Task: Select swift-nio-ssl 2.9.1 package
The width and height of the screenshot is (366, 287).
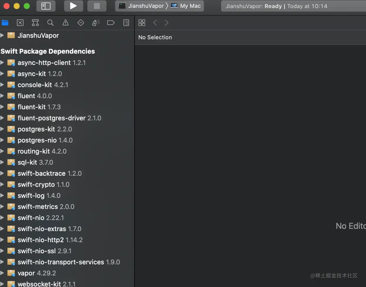Action: (67, 251)
